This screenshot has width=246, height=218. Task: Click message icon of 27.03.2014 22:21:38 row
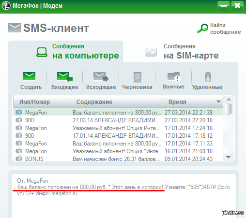(19, 112)
